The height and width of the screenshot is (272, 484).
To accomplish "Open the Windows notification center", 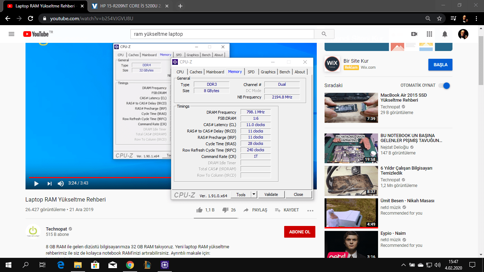I will pyautogui.click(x=472, y=265).
